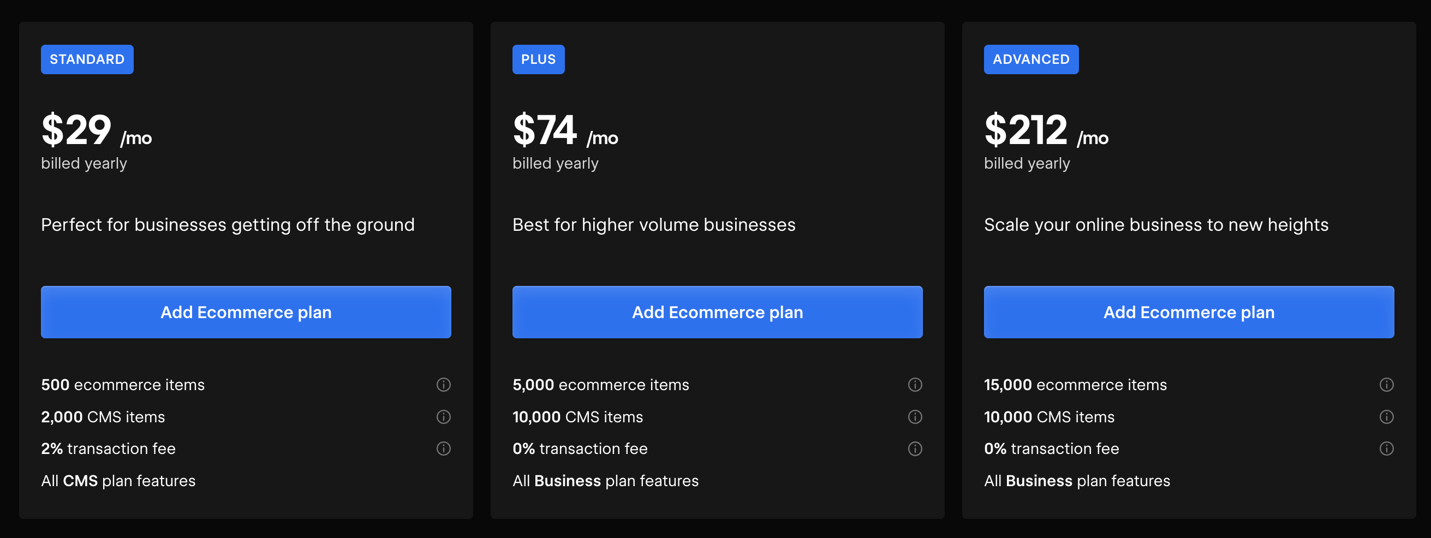Image resolution: width=1431 pixels, height=538 pixels.
Task: Add Ecommerce plan for Plus tier
Action: point(717,312)
